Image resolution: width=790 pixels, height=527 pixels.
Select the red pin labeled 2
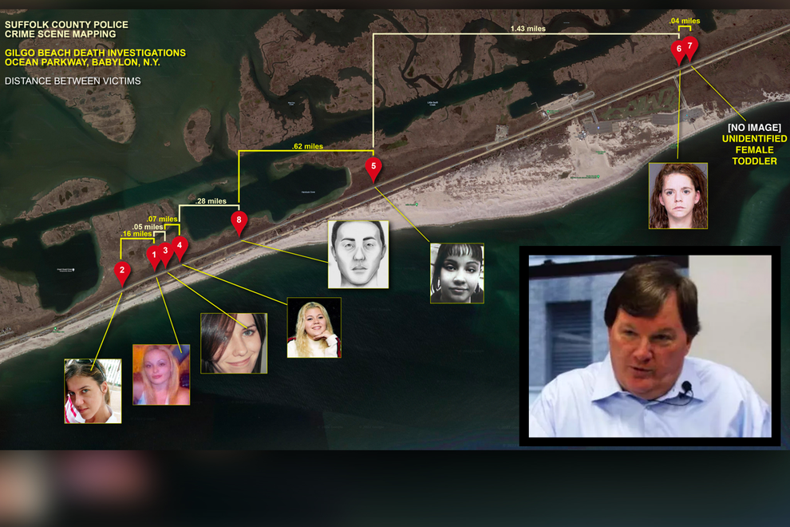click(121, 271)
